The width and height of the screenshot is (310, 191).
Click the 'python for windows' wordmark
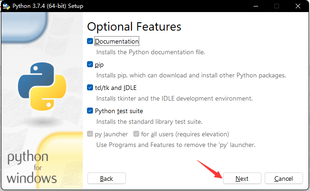32,167
